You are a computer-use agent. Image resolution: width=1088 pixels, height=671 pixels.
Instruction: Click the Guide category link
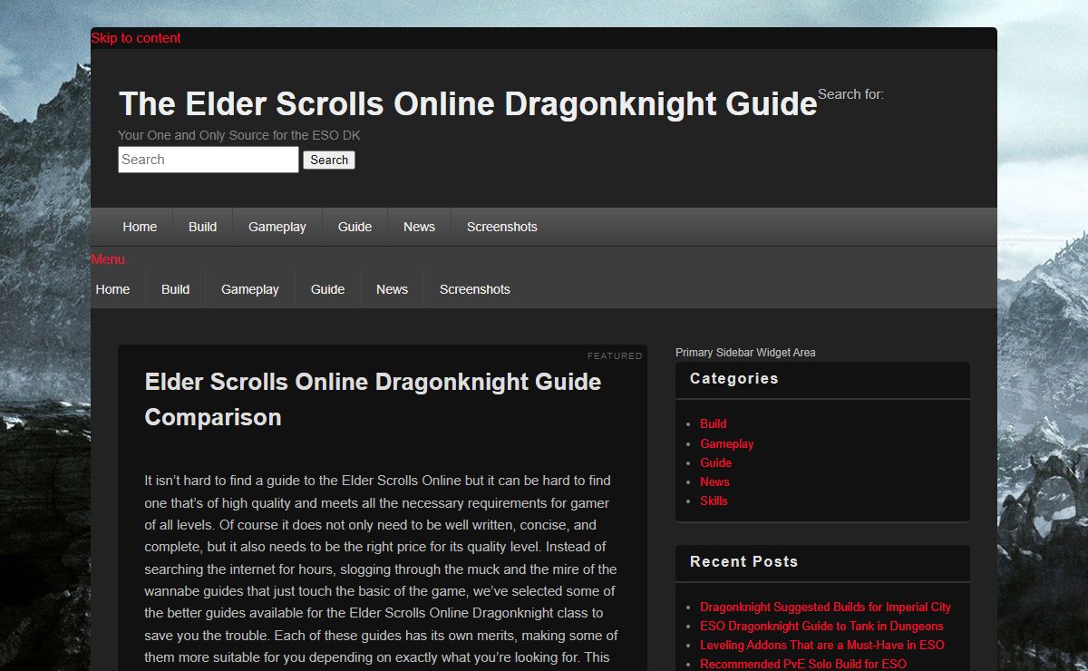(715, 462)
